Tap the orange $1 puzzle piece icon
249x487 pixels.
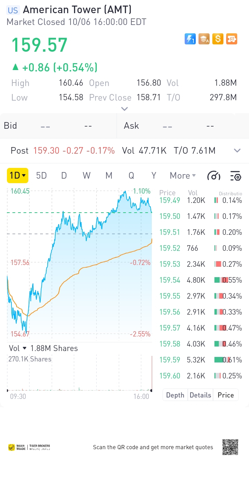pyautogui.click(x=231, y=39)
